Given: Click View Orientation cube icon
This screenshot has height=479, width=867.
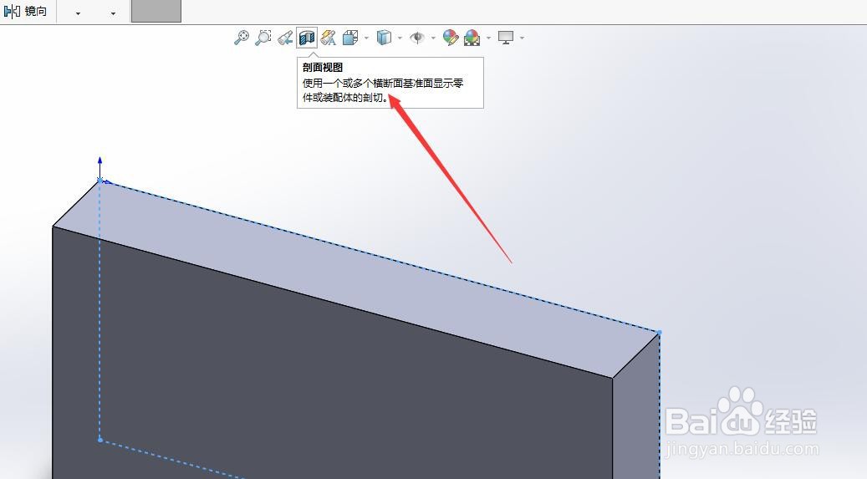Looking at the screenshot, I should (350, 38).
